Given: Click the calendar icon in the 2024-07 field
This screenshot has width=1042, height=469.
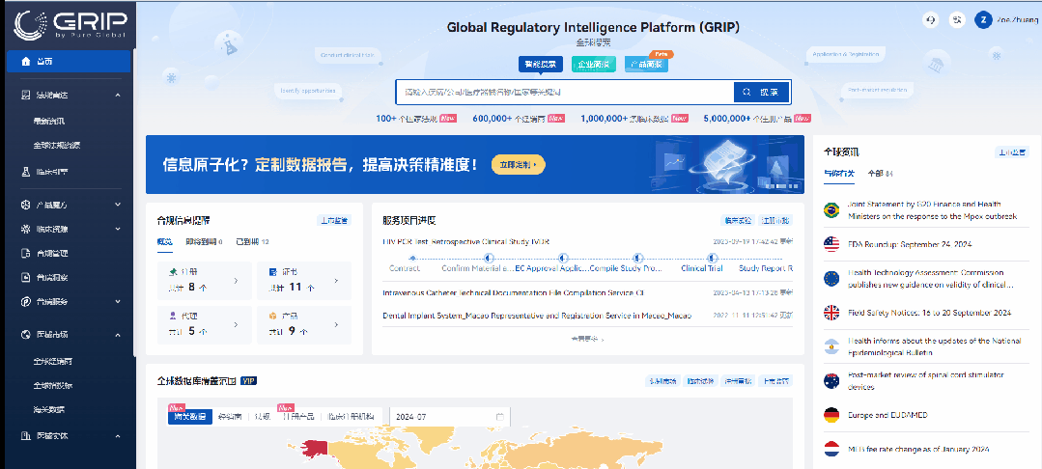Looking at the screenshot, I should [499, 417].
